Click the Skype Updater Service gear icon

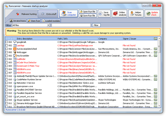[15, 100]
